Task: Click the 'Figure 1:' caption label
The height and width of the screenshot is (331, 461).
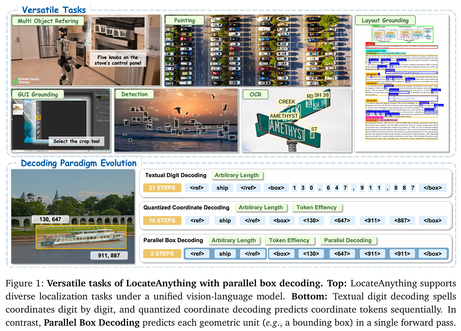Action: point(25,283)
